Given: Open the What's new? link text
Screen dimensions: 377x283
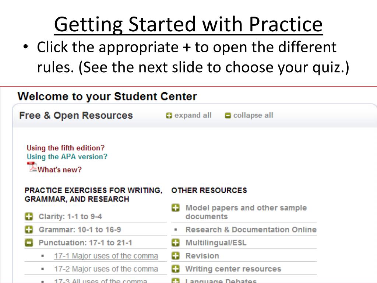Looking at the screenshot, I should (60, 170).
